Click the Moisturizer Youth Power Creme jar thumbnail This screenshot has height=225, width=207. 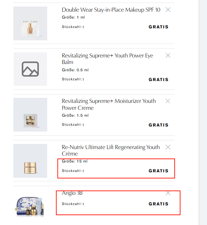(x=30, y=114)
